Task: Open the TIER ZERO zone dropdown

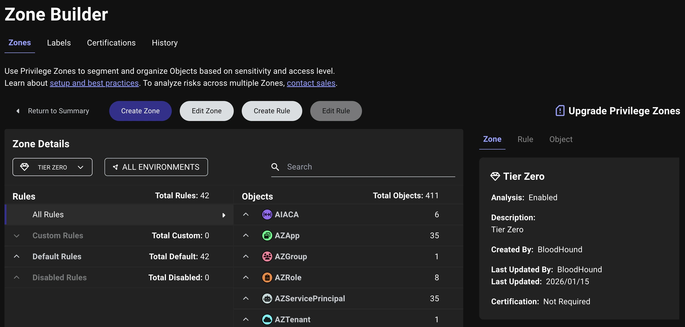Action: pyautogui.click(x=80, y=167)
